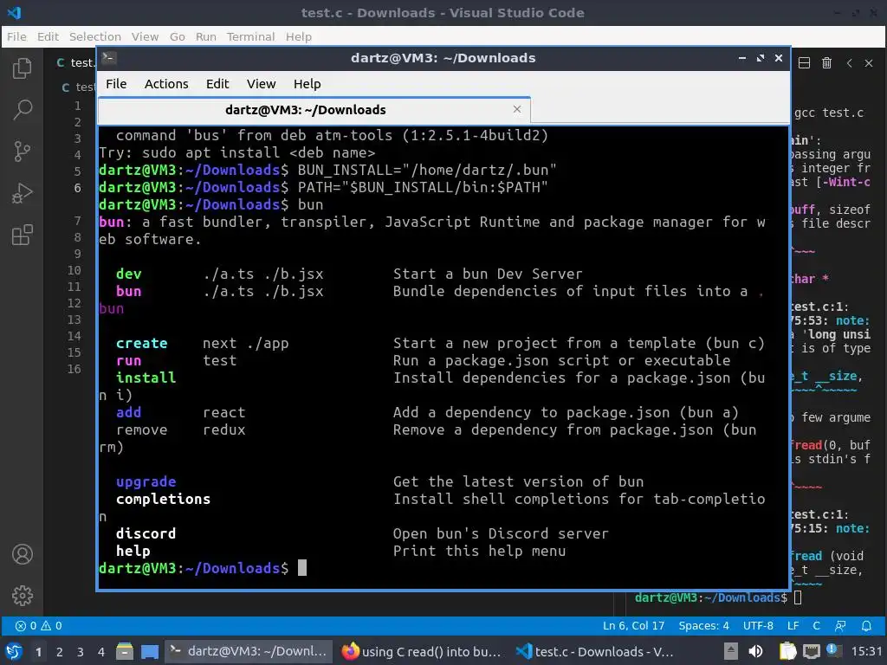Open VS Code Terminal menu
Image resolution: width=887 pixels, height=665 pixels.
pyautogui.click(x=250, y=36)
